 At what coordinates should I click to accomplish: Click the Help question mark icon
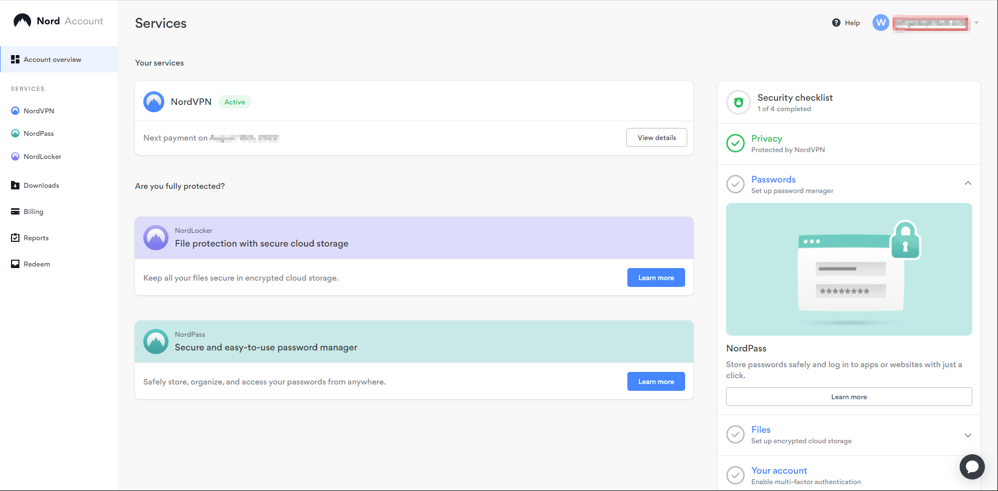point(836,23)
